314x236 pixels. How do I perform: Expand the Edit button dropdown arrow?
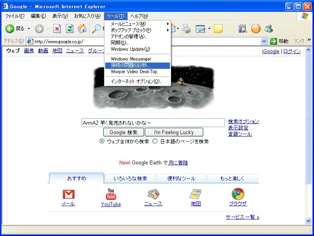coord(209,29)
